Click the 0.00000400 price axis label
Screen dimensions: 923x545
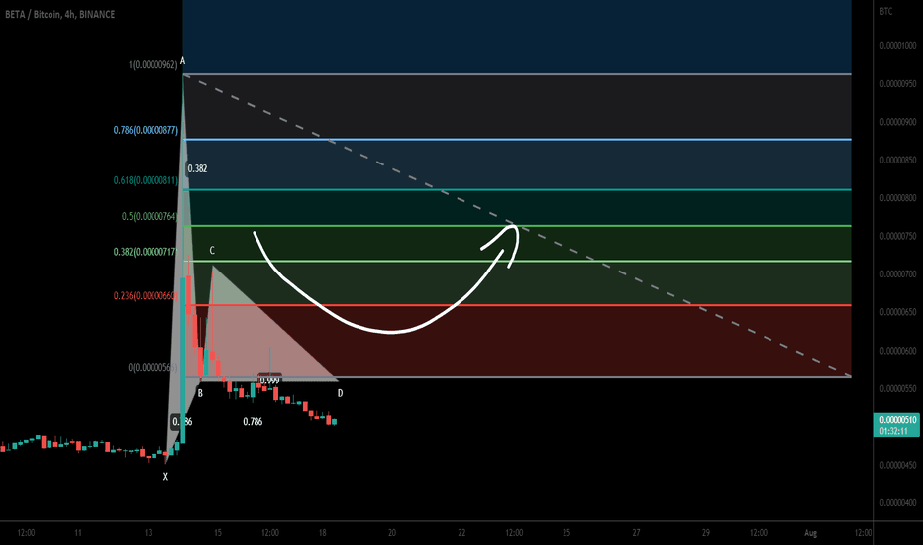click(897, 503)
